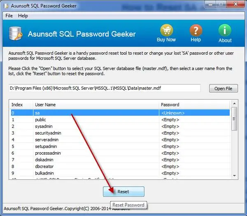
Task: Click the User Name column header
Action: 96,105
